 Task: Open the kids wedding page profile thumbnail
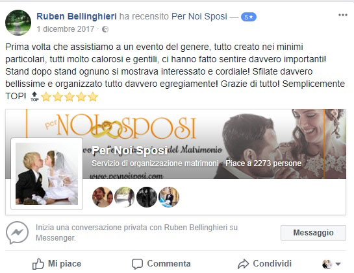(x=47, y=174)
